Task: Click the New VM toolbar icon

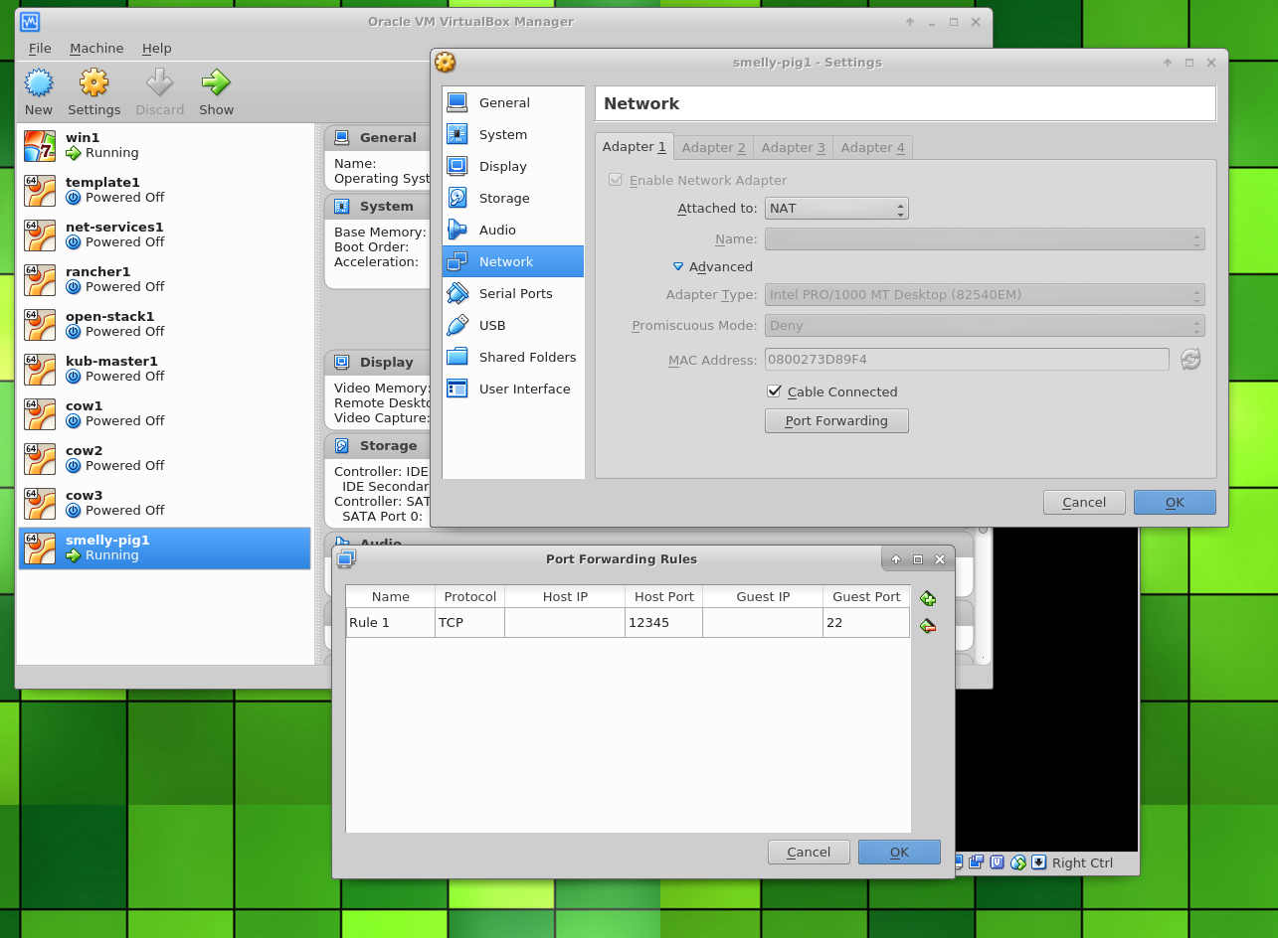Action: click(39, 82)
